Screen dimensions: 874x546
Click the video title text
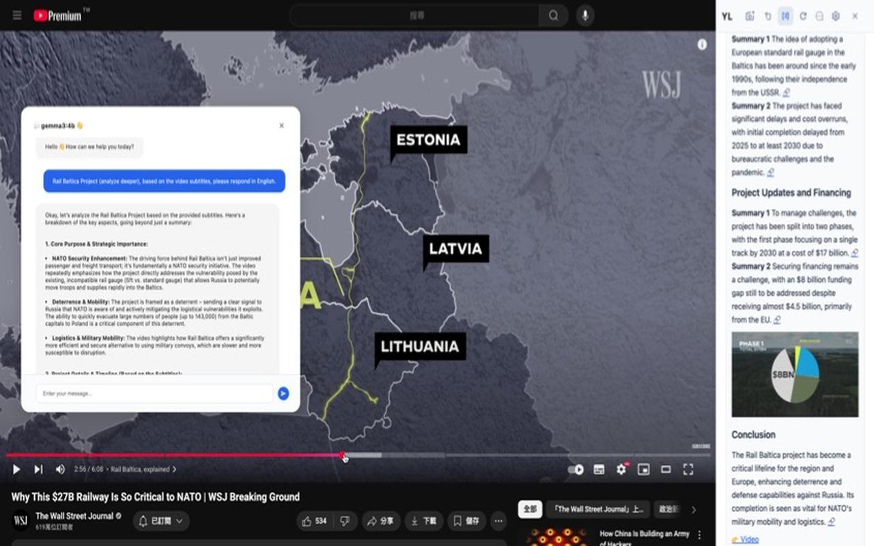(x=156, y=497)
